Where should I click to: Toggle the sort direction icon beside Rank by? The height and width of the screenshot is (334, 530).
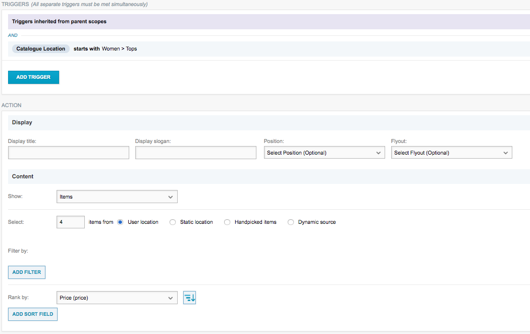pyautogui.click(x=190, y=298)
